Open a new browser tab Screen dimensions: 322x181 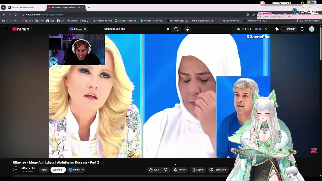point(89,8)
